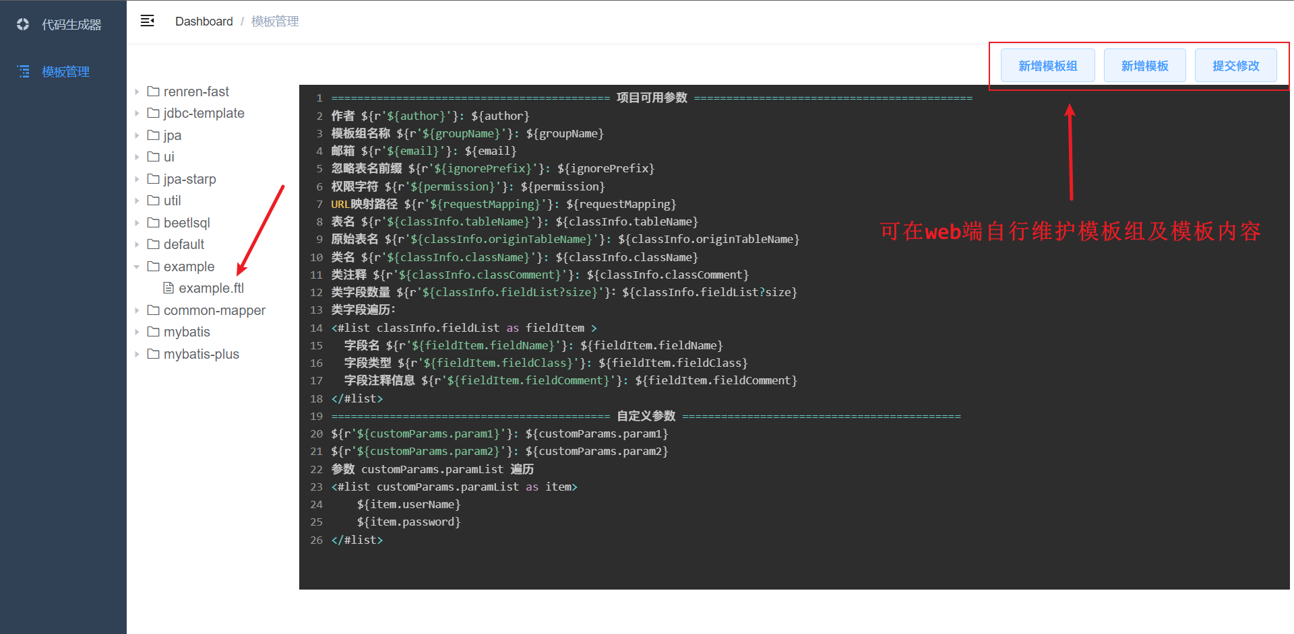This screenshot has width=1294, height=634.
Task: Expand the default folder arrow
Action: click(137, 244)
